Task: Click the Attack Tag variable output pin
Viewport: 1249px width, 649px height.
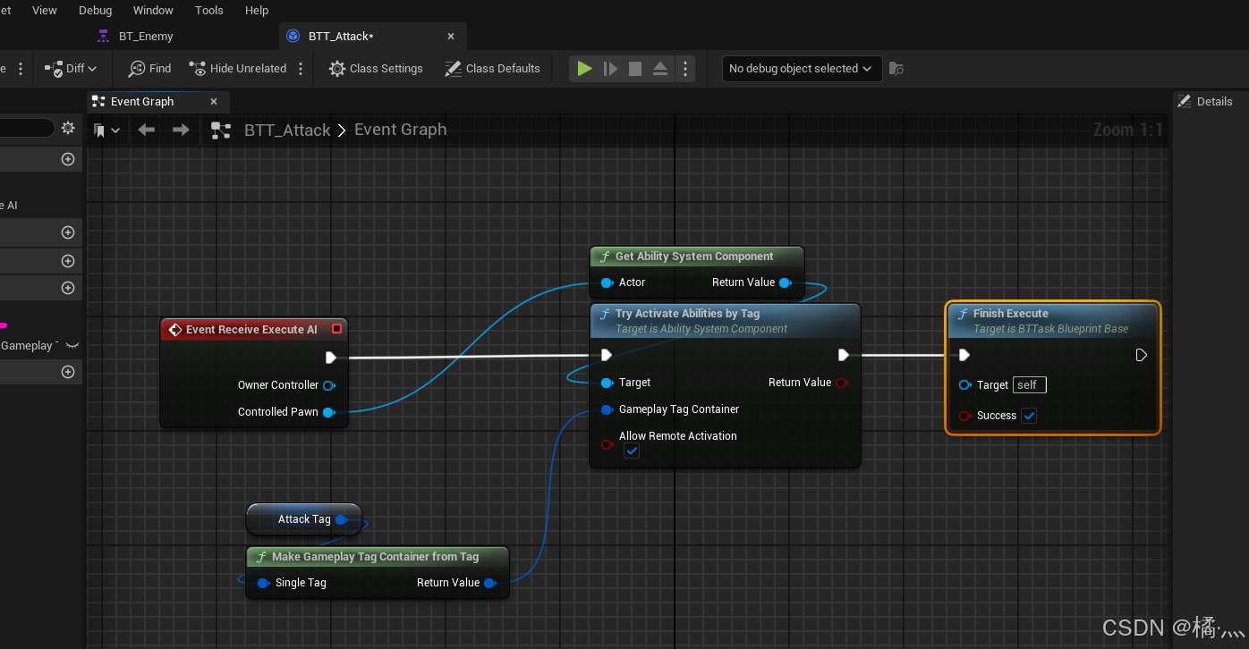Action: [341, 519]
